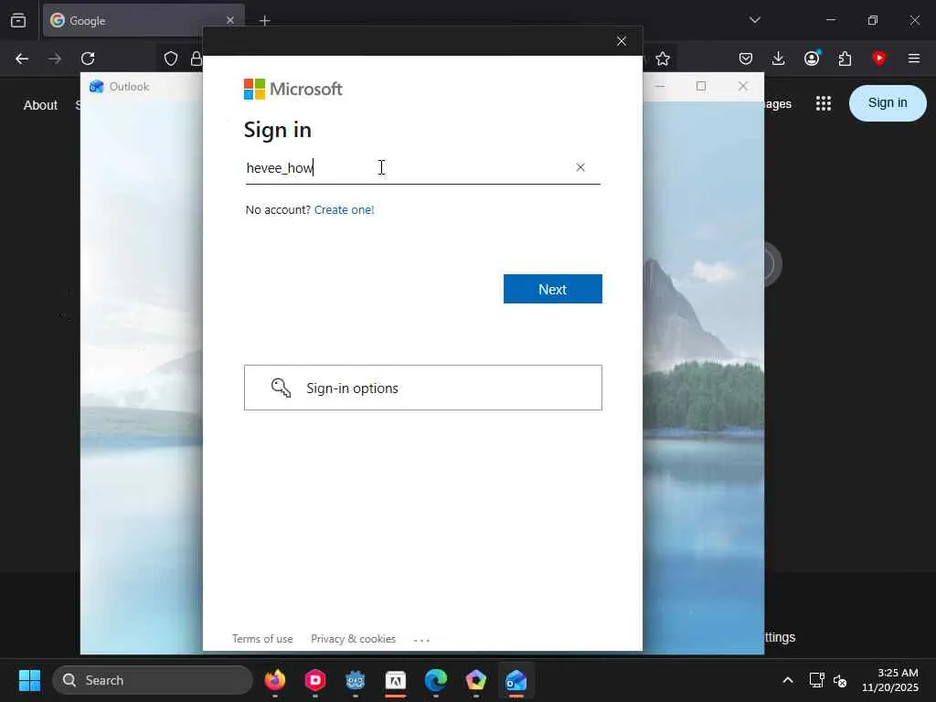The image size is (936, 702).
Task: Open the three-dot more options in dialog footer
Action: [421, 640]
